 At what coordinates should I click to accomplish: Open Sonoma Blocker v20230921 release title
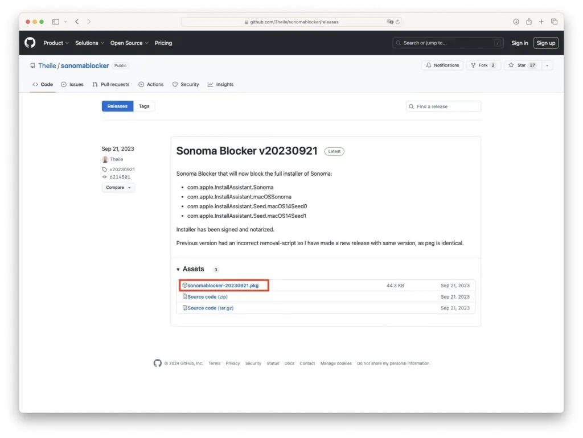(247, 151)
